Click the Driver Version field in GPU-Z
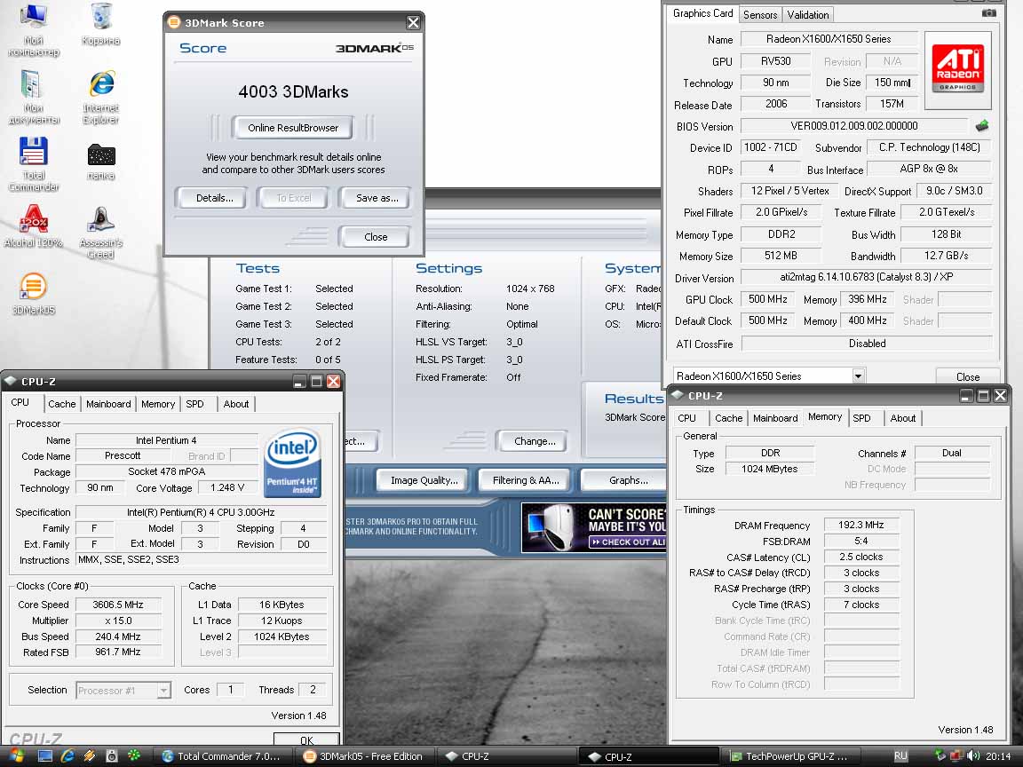This screenshot has width=1023, height=767. pyautogui.click(x=867, y=277)
